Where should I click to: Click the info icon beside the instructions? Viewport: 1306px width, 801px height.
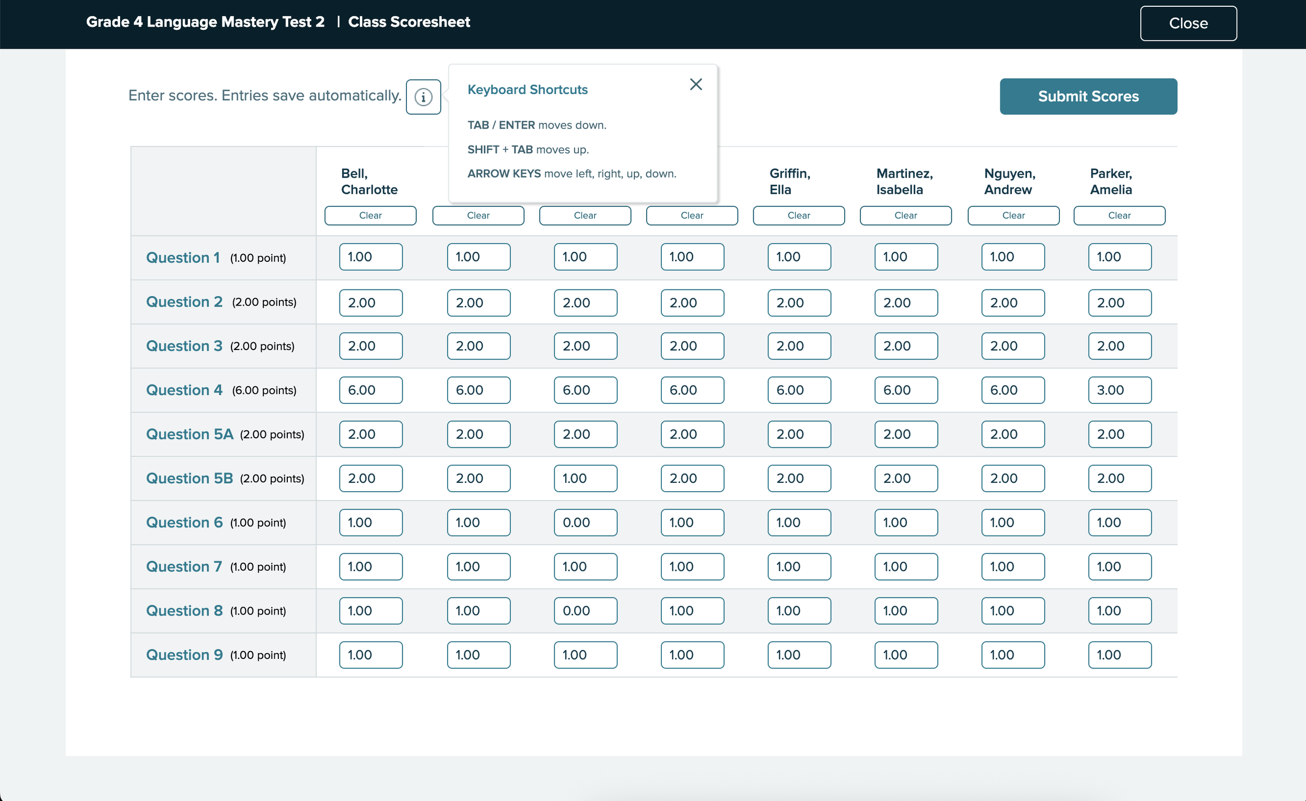(x=423, y=97)
